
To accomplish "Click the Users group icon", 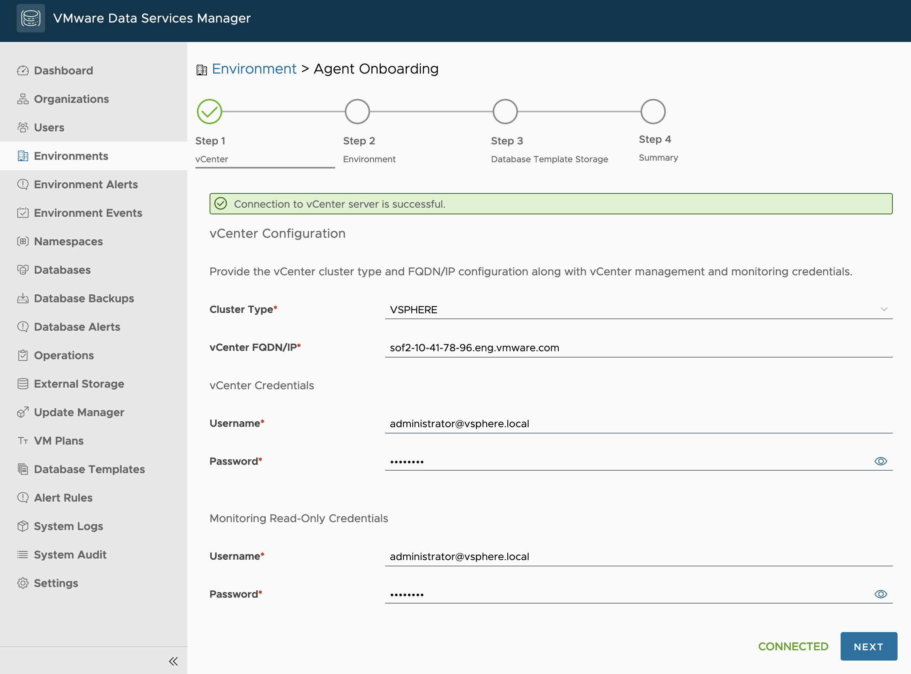I will (23, 128).
